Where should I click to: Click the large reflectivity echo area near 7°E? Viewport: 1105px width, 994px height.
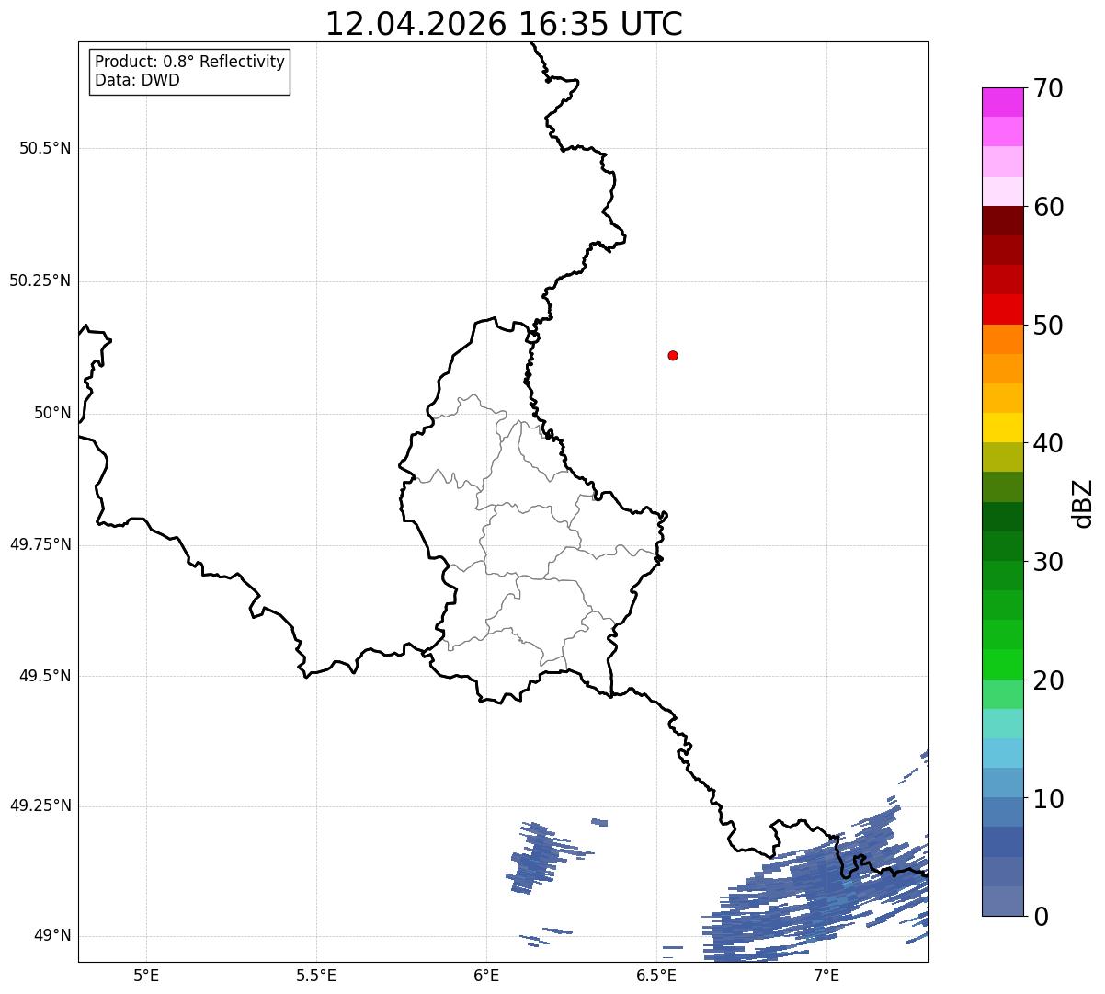818,883
